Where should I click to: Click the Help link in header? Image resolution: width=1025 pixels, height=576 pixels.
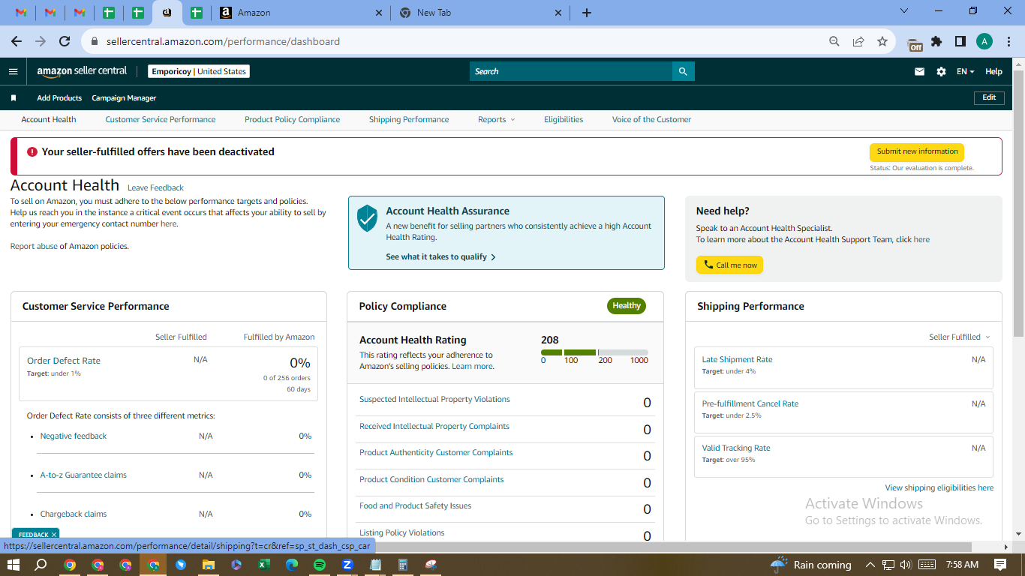point(993,71)
